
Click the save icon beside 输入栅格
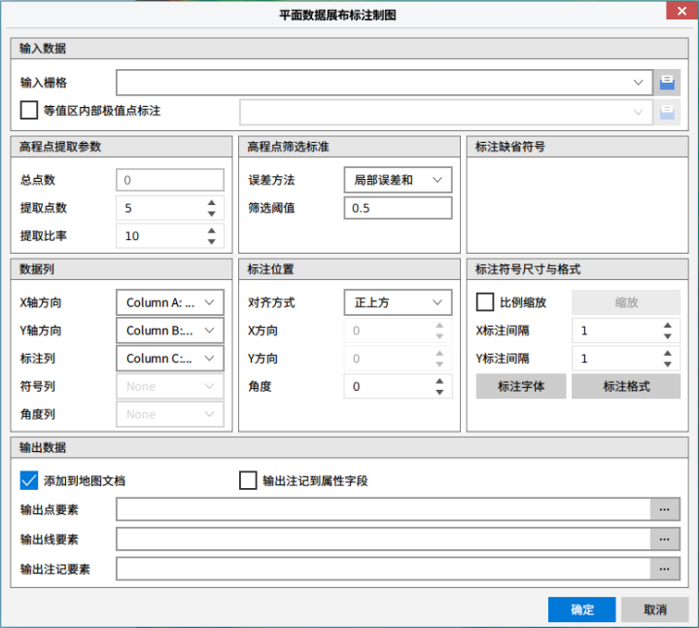pyautogui.click(x=667, y=83)
